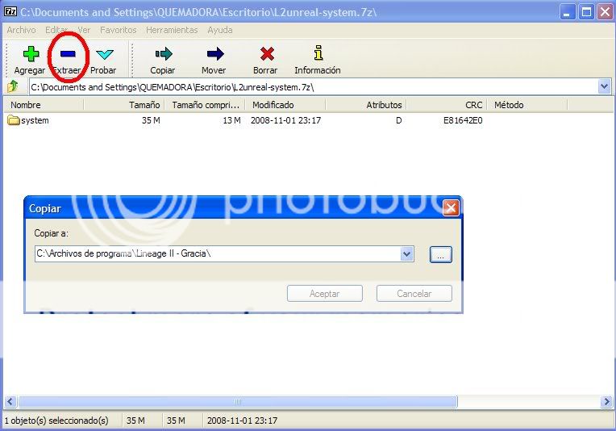This screenshot has height=431, width=616.
Task: Click the Probar checkmark icon
Action: pos(105,54)
